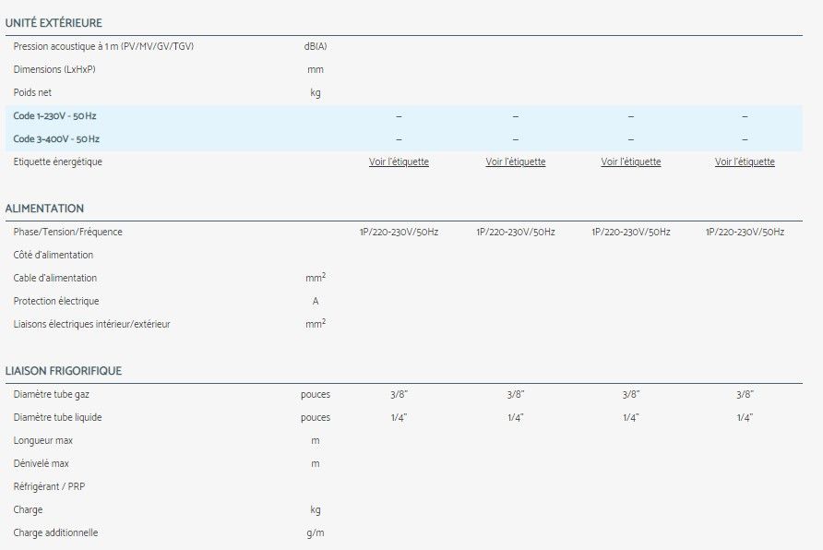Click the LIAISON FRIGORIFIQUE section heading
Screen dimensions: 823x550
[x=64, y=371]
